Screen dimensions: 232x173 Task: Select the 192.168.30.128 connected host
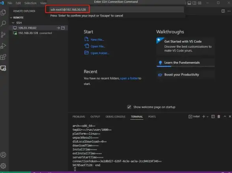tap(38, 33)
